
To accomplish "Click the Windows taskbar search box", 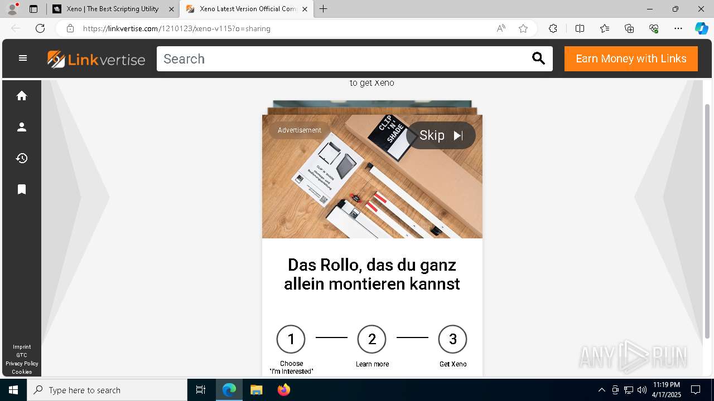I will [107, 390].
